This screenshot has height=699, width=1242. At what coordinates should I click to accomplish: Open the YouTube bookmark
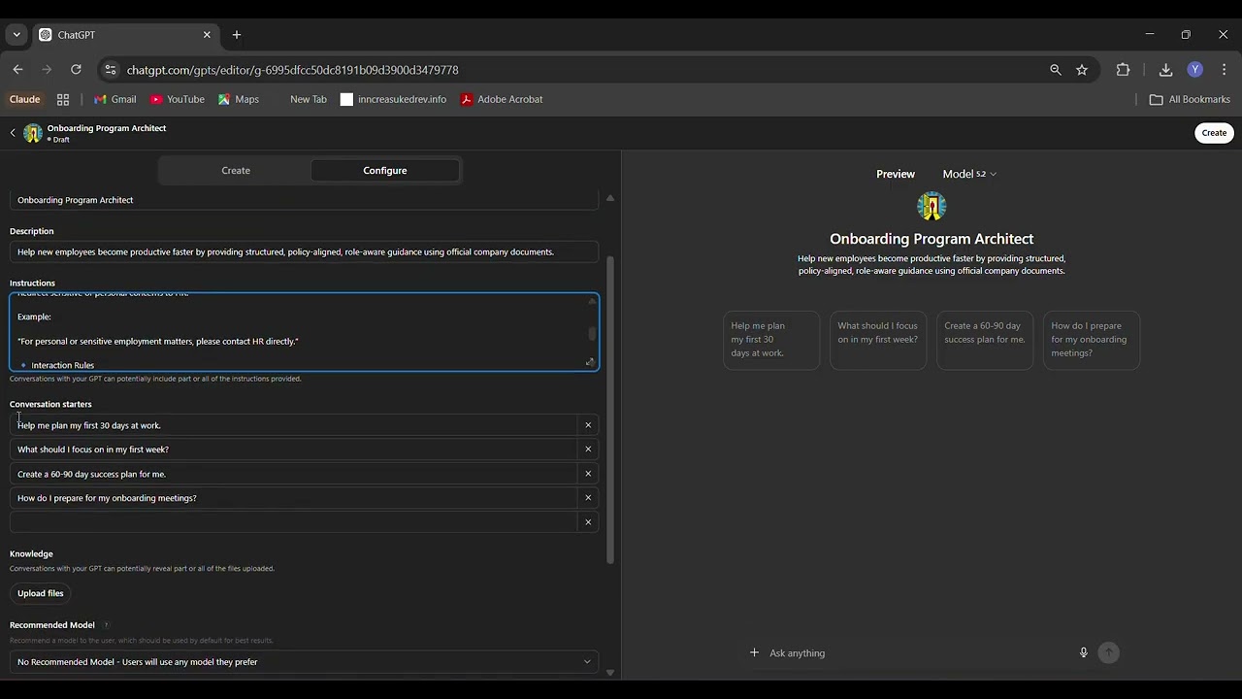(177, 99)
